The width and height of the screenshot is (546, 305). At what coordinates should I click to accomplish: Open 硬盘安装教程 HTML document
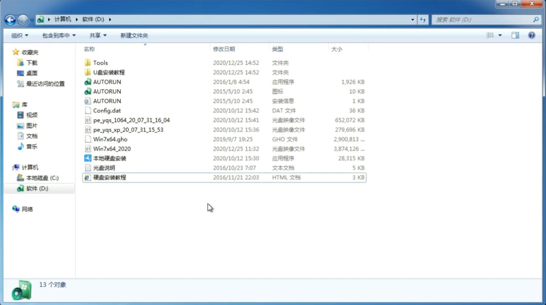coord(109,177)
